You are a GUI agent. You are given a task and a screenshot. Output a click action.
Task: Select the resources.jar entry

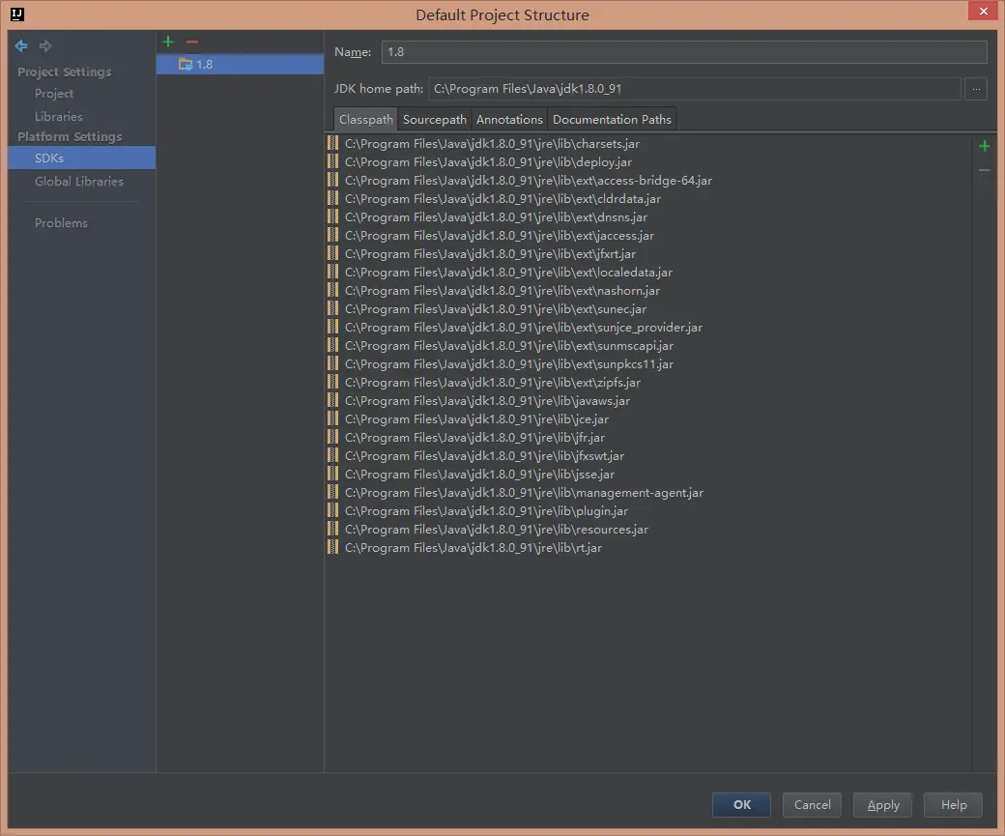coord(497,529)
